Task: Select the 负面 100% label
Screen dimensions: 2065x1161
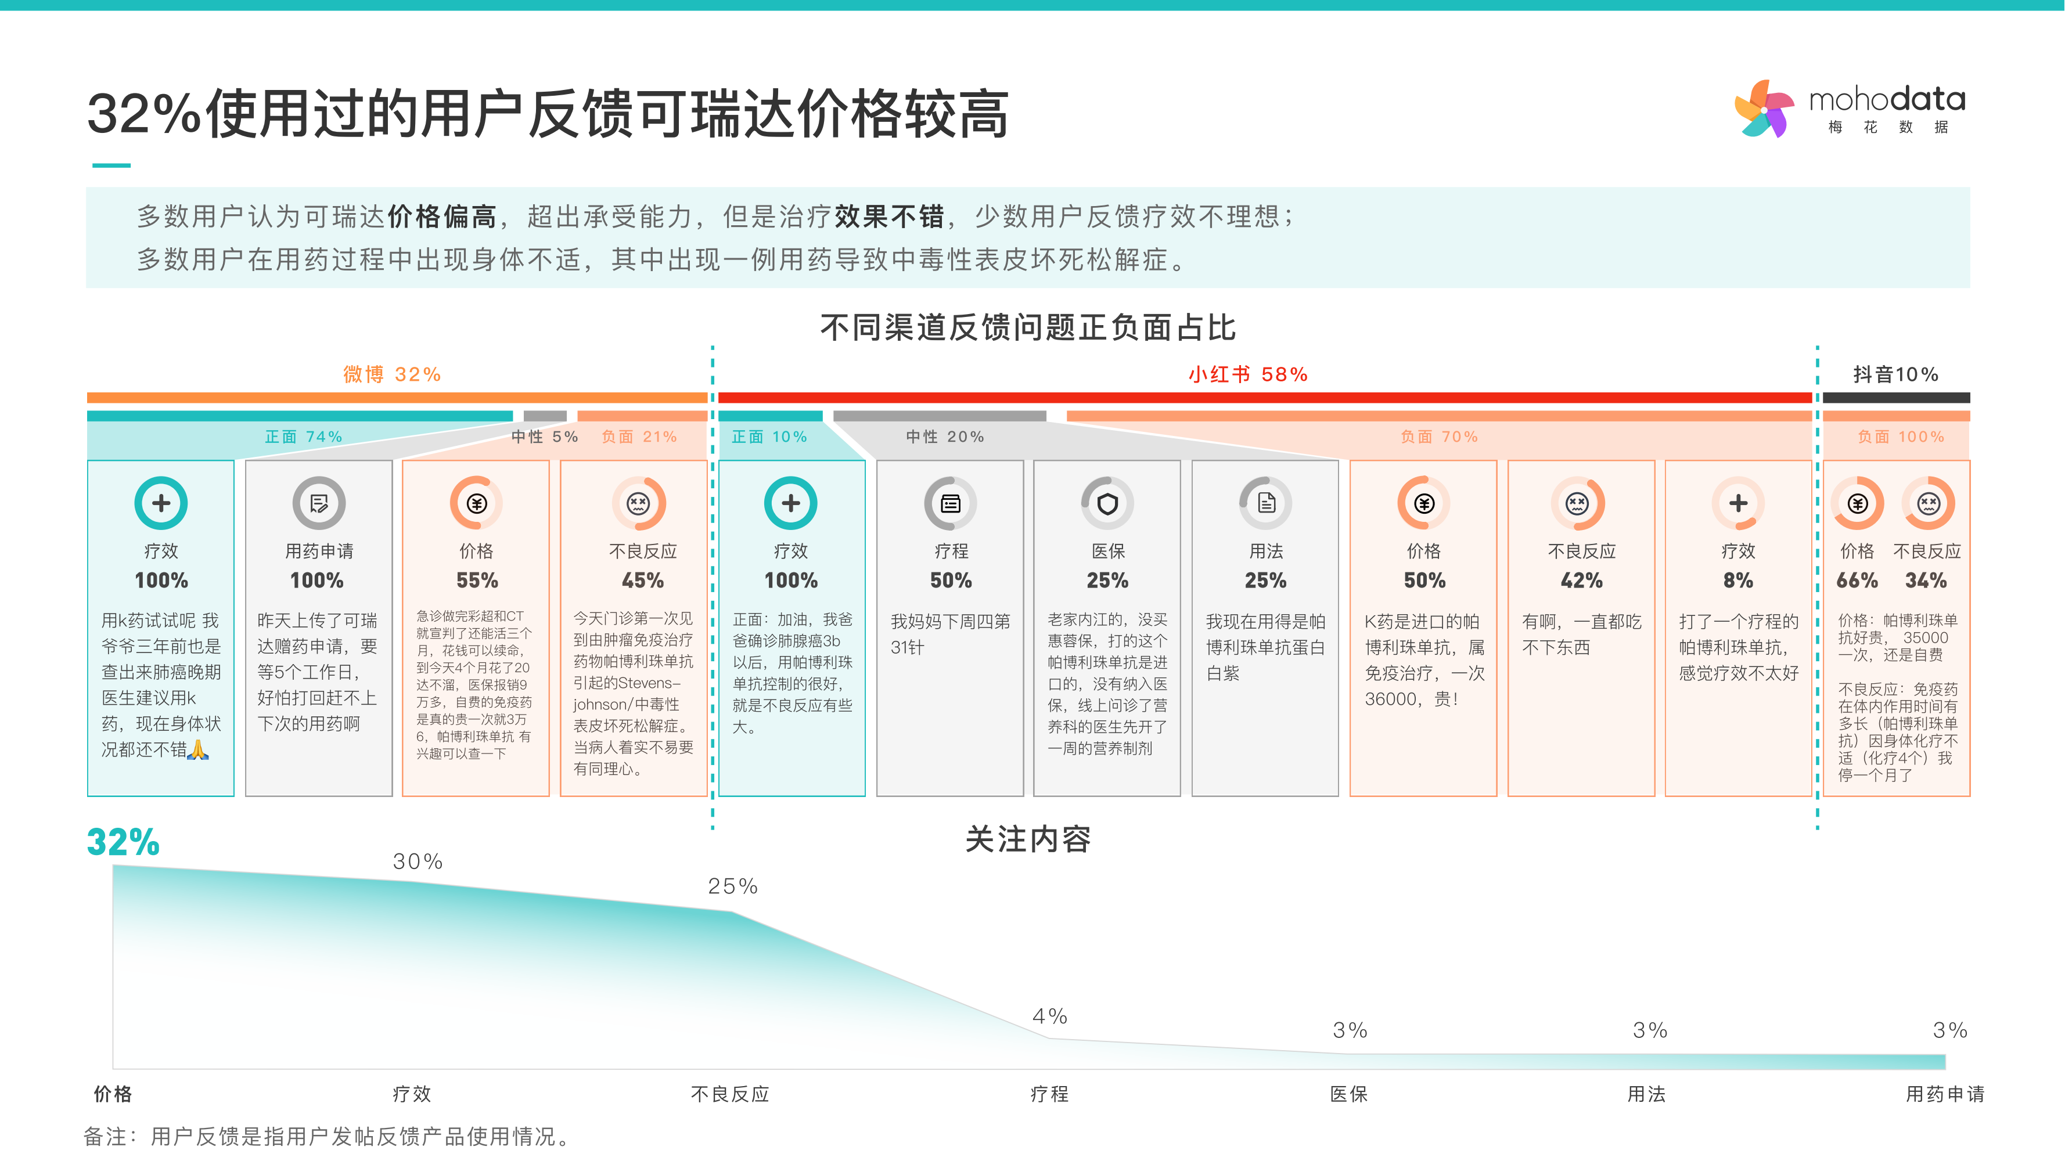Action: 1901,437
